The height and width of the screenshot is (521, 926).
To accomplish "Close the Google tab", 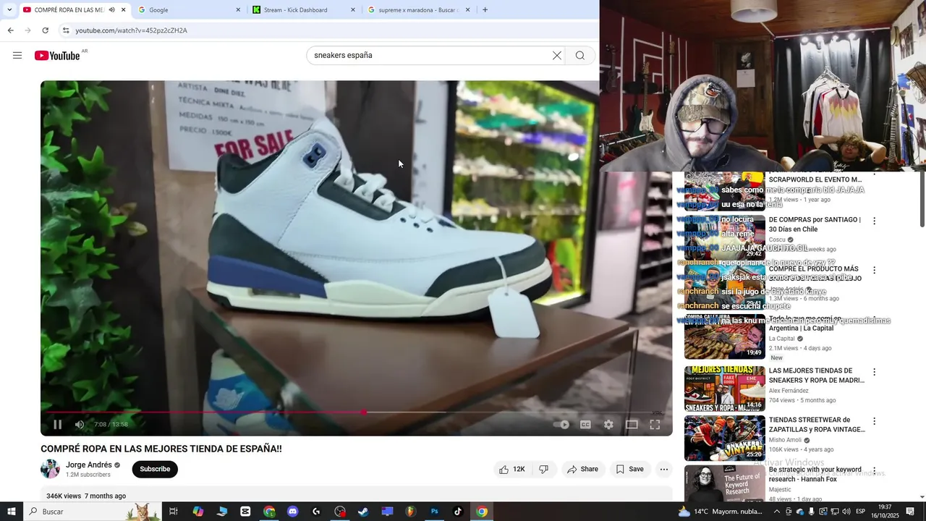I will [x=238, y=10].
